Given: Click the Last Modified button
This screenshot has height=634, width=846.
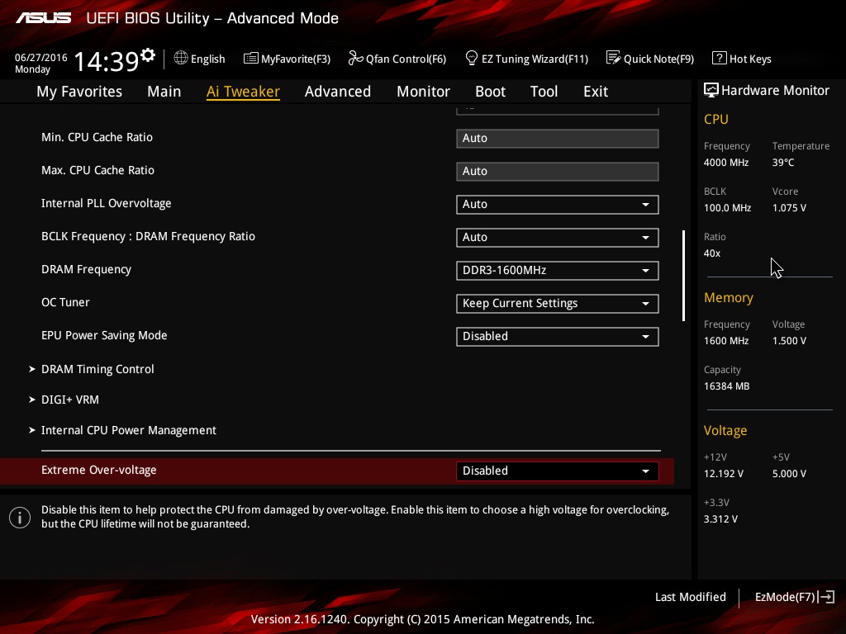Looking at the screenshot, I should pos(691,597).
